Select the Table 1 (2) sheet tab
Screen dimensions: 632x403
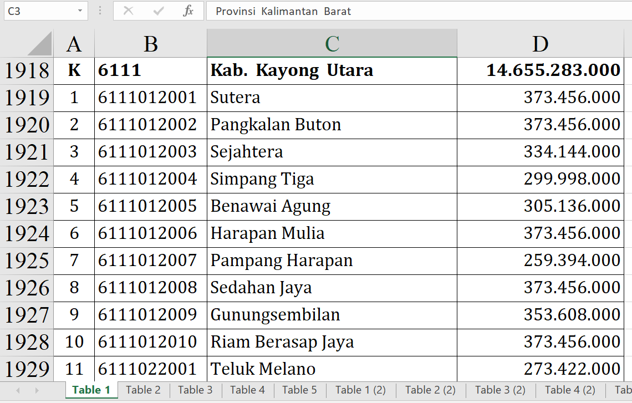360,390
